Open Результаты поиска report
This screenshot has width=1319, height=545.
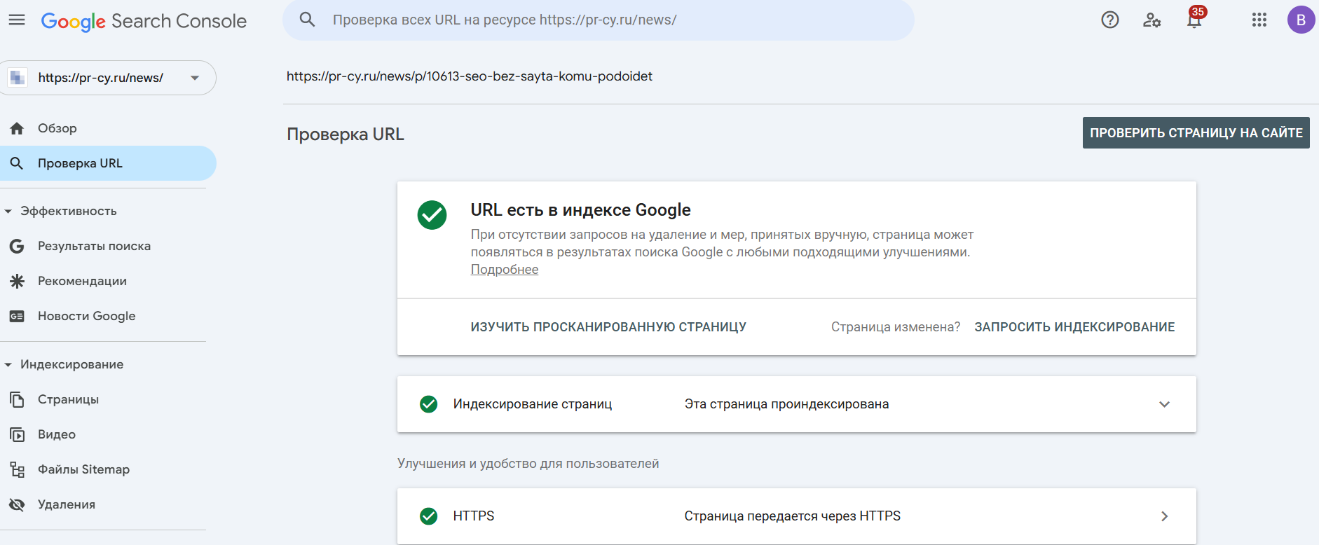[94, 246]
